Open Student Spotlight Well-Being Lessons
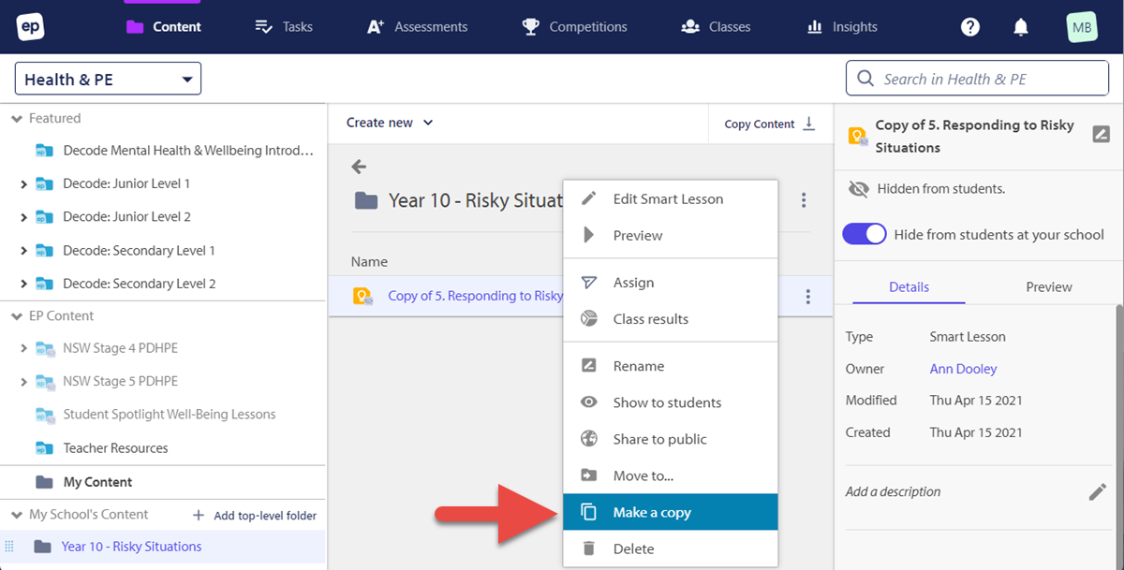The image size is (1124, 570). click(x=169, y=415)
